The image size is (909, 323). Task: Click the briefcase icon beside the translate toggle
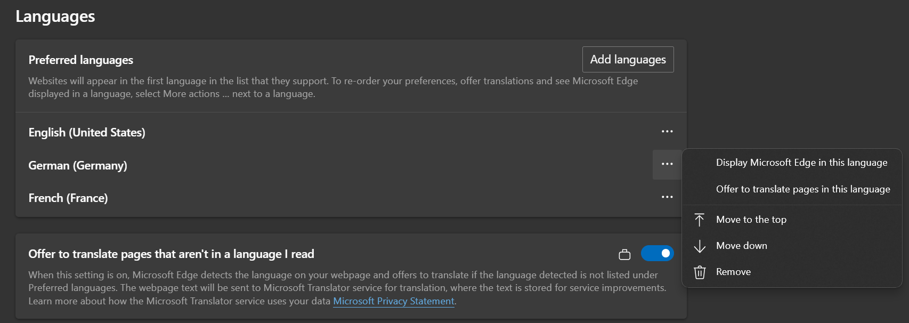tap(624, 255)
